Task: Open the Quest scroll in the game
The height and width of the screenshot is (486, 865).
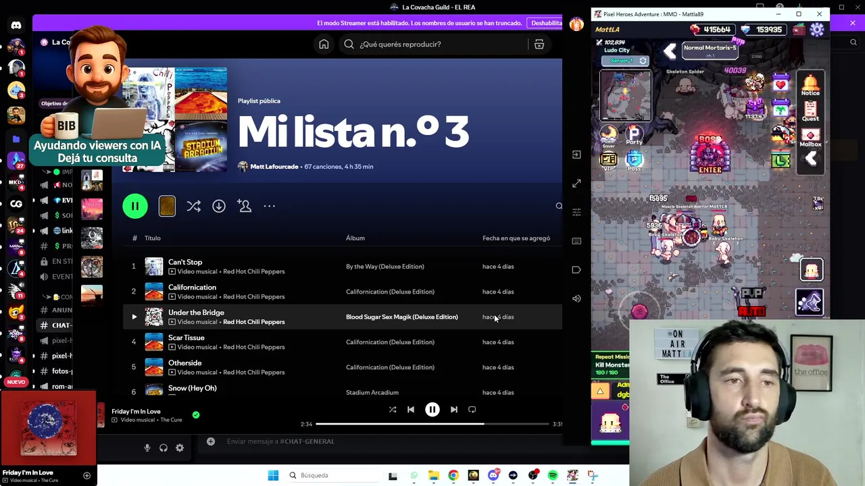Action: [810, 111]
